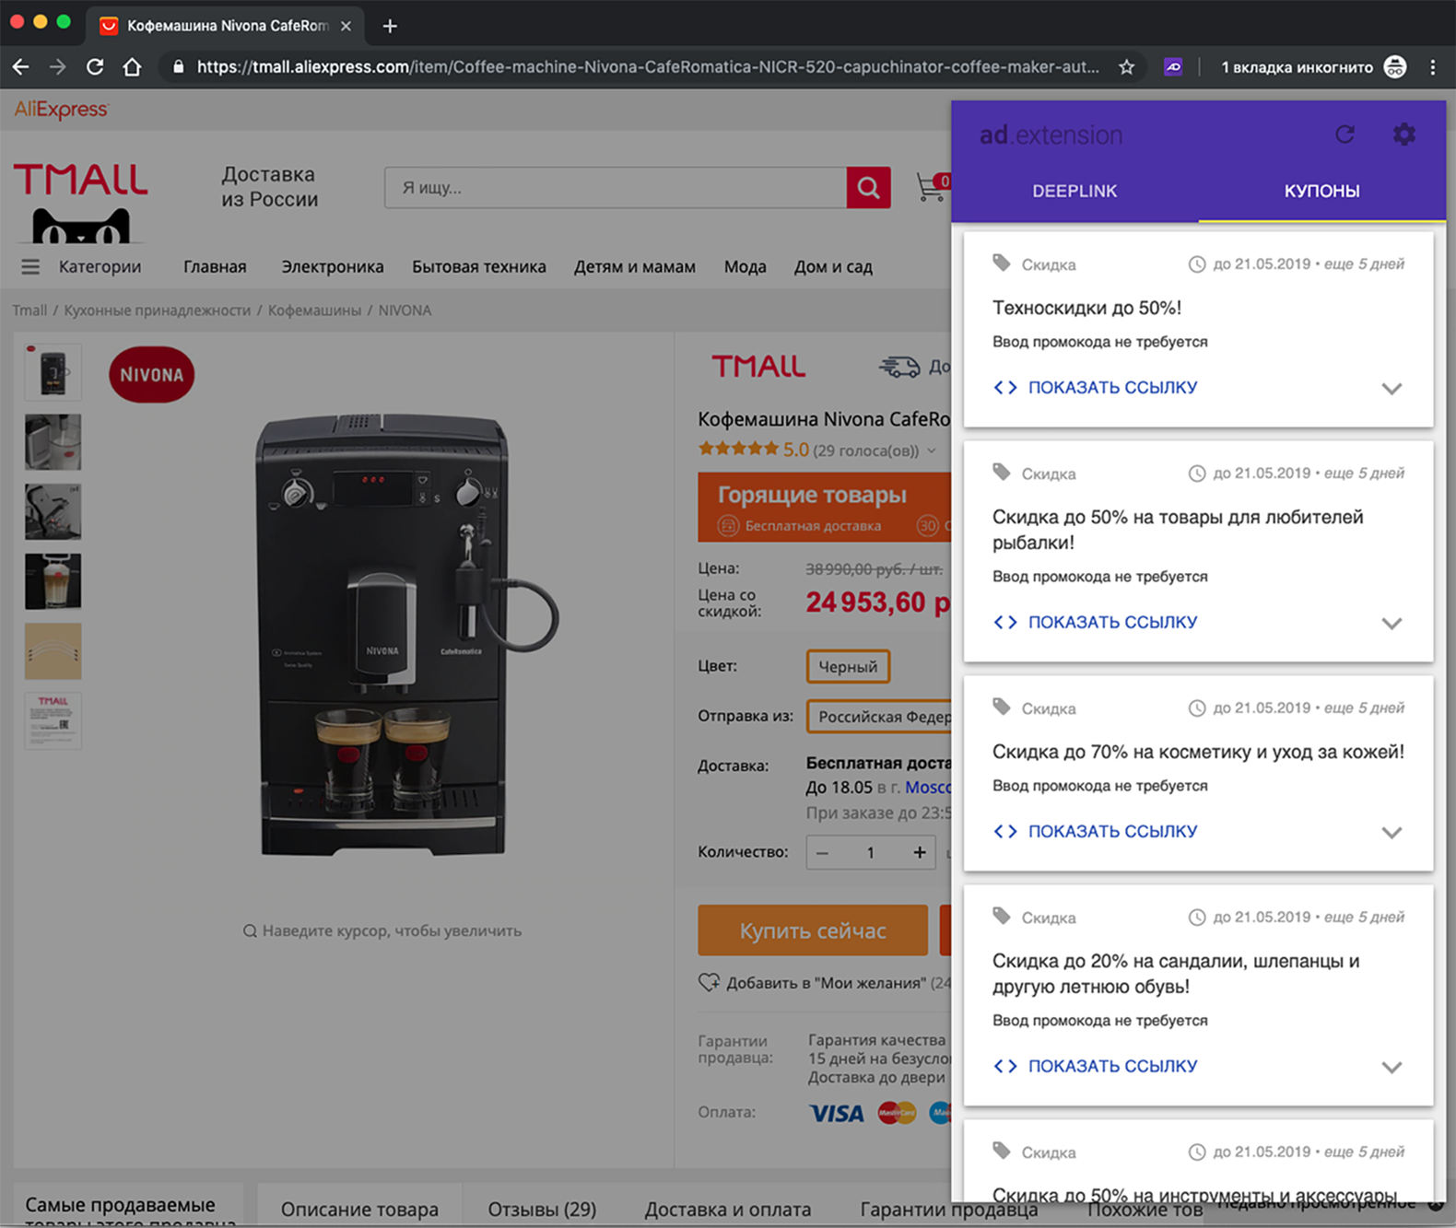The width and height of the screenshot is (1456, 1228).
Task: Bookmark page with star icon
Action: pyautogui.click(x=1126, y=67)
